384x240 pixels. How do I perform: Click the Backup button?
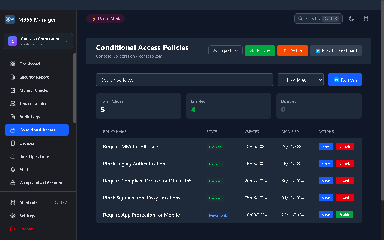click(x=260, y=50)
